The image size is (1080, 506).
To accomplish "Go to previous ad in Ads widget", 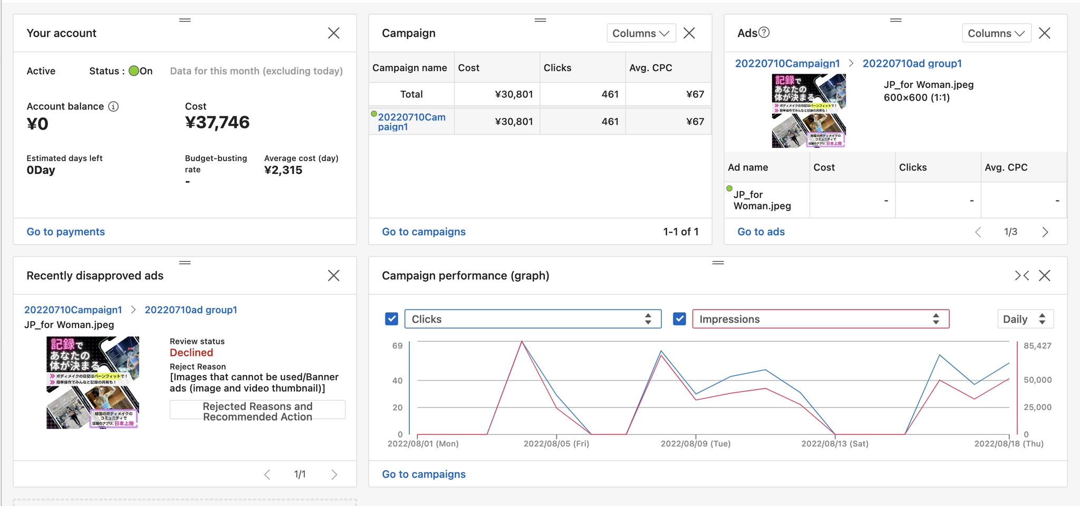I will [x=978, y=232].
